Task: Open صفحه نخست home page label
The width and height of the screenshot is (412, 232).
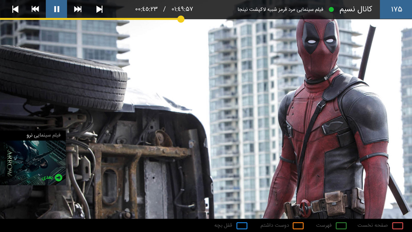Action: (x=372, y=225)
